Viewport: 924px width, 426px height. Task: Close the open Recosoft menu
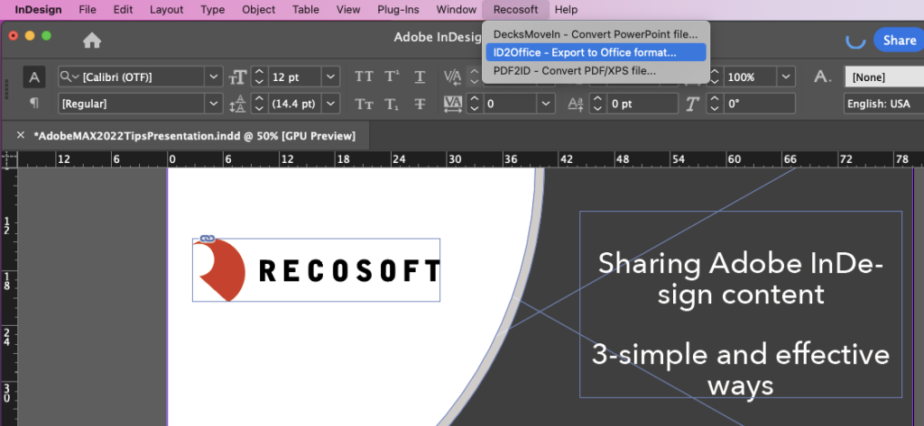[x=515, y=9]
